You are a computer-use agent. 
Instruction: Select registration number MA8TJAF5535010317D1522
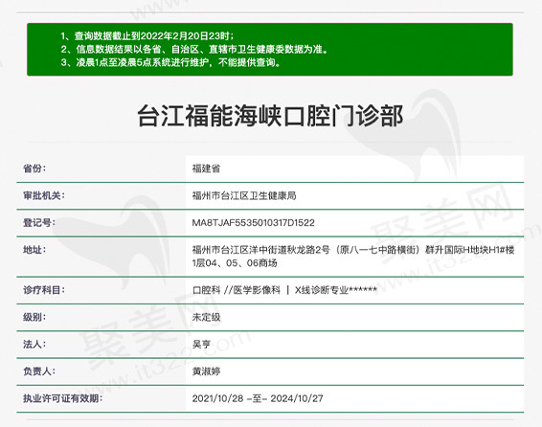click(x=254, y=222)
